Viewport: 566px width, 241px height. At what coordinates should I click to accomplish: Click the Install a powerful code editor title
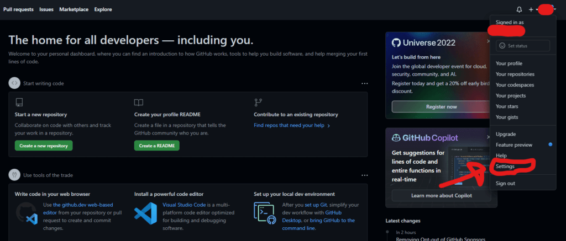(170, 194)
